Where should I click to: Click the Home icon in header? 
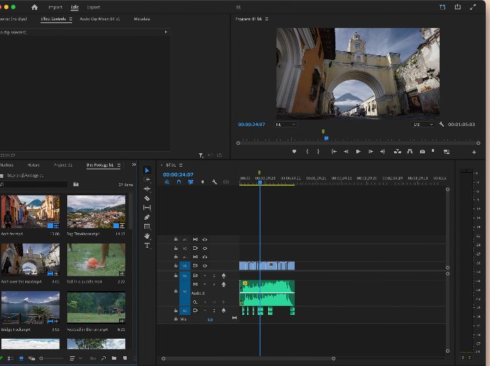click(34, 7)
